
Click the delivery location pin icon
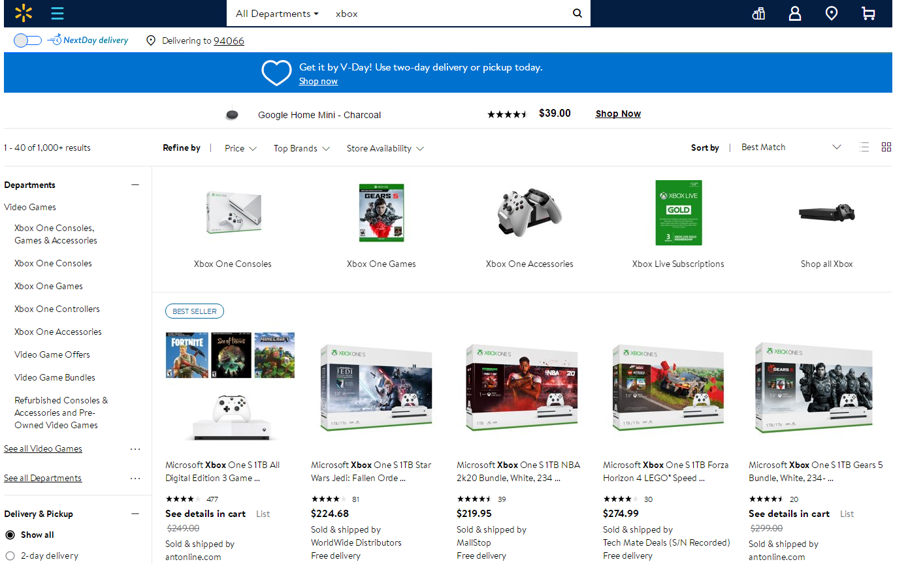point(151,40)
